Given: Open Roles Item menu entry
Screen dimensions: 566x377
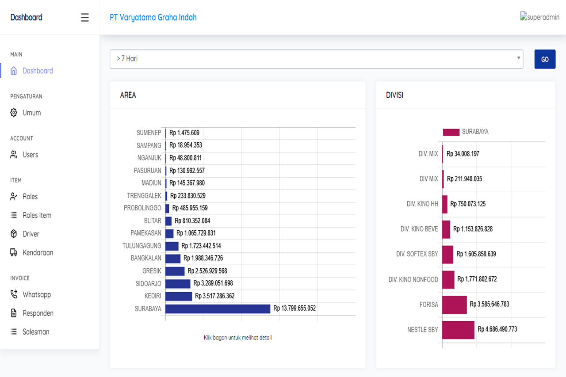Looking at the screenshot, I should pos(37,215).
